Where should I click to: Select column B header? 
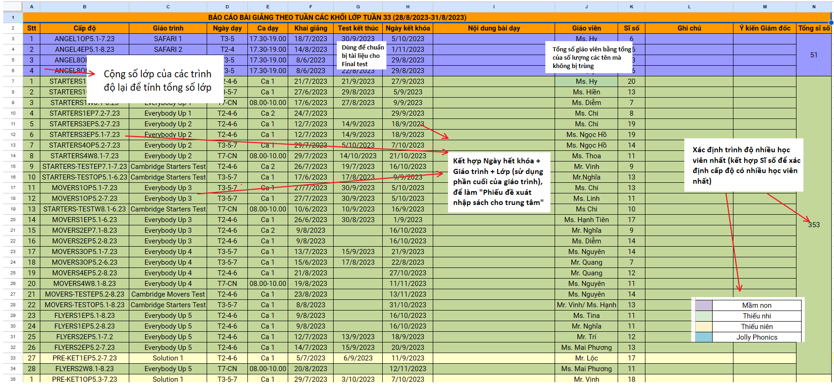click(x=84, y=6)
